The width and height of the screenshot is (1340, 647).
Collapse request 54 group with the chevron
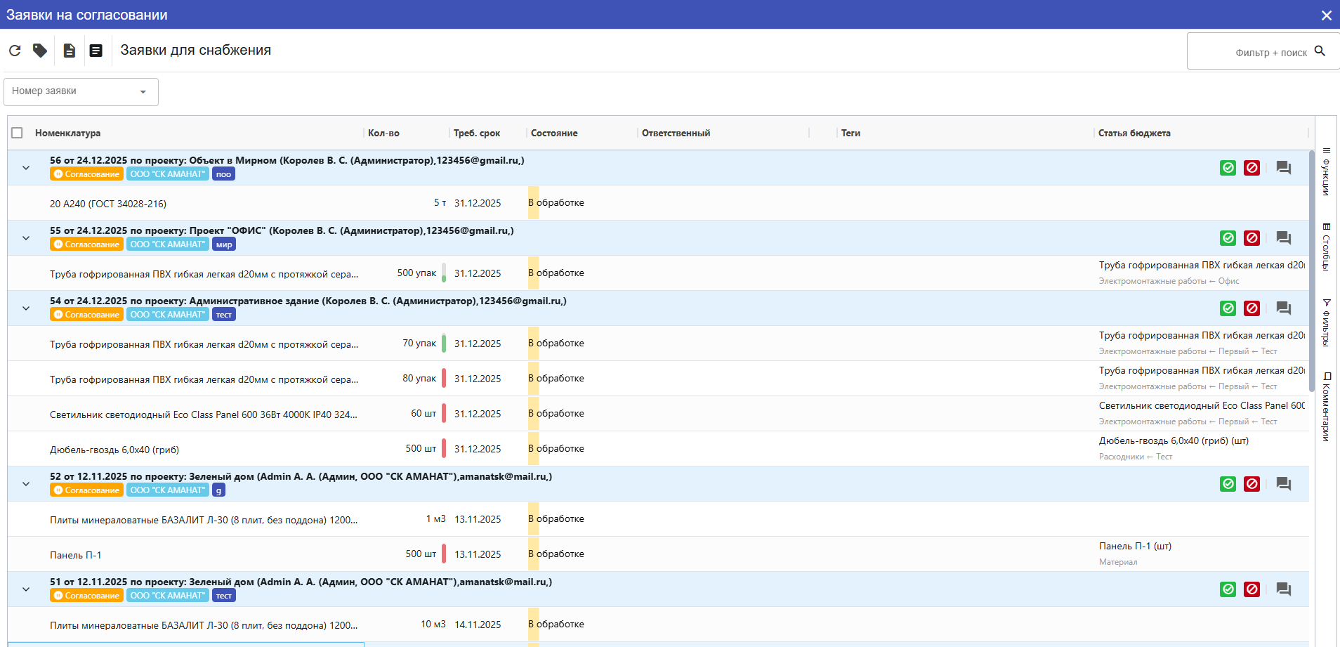coord(26,308)
